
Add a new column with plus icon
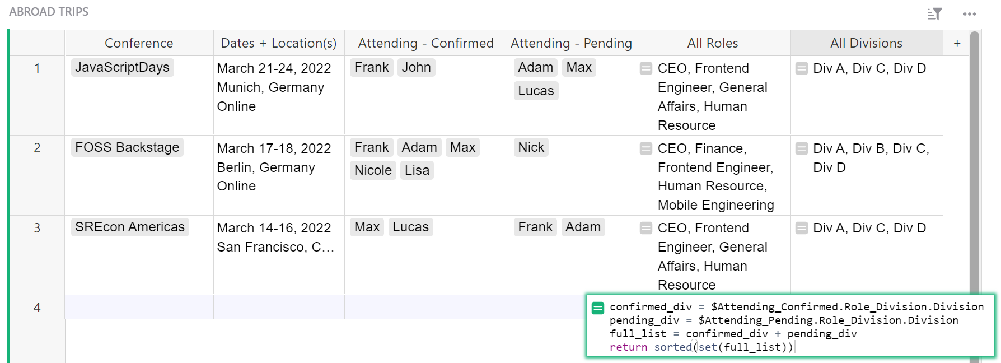pos(957,44)
